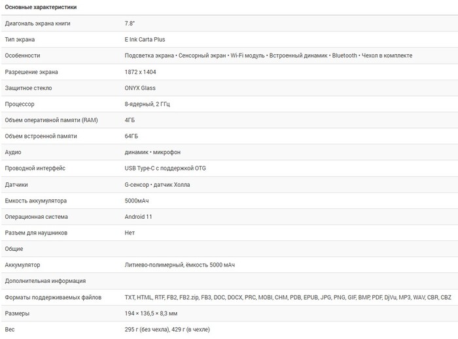Viewport: 458px width, 339px height.
Task: Click the 64ГБ storage value
Action: [x=132, y=137]
